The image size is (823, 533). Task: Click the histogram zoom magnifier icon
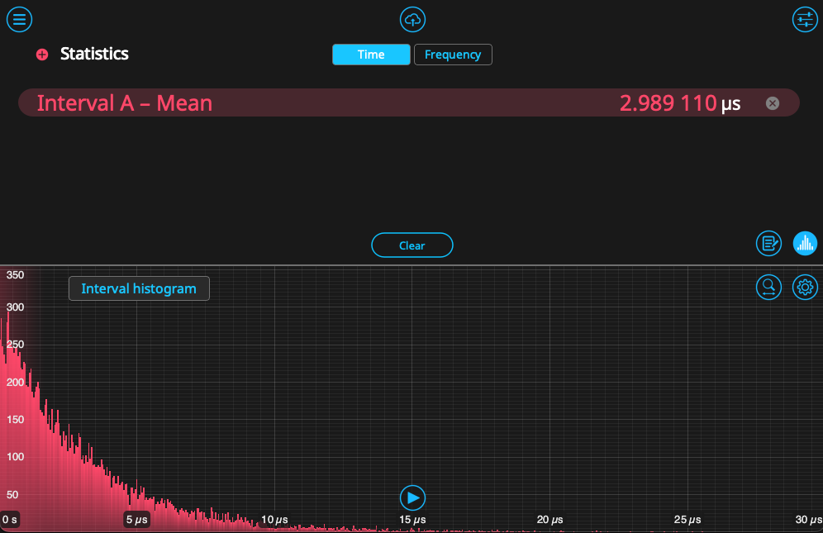click(x=768, y=287)
